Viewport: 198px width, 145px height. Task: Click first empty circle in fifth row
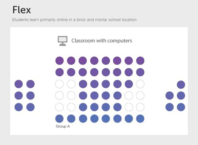point(59,107)
